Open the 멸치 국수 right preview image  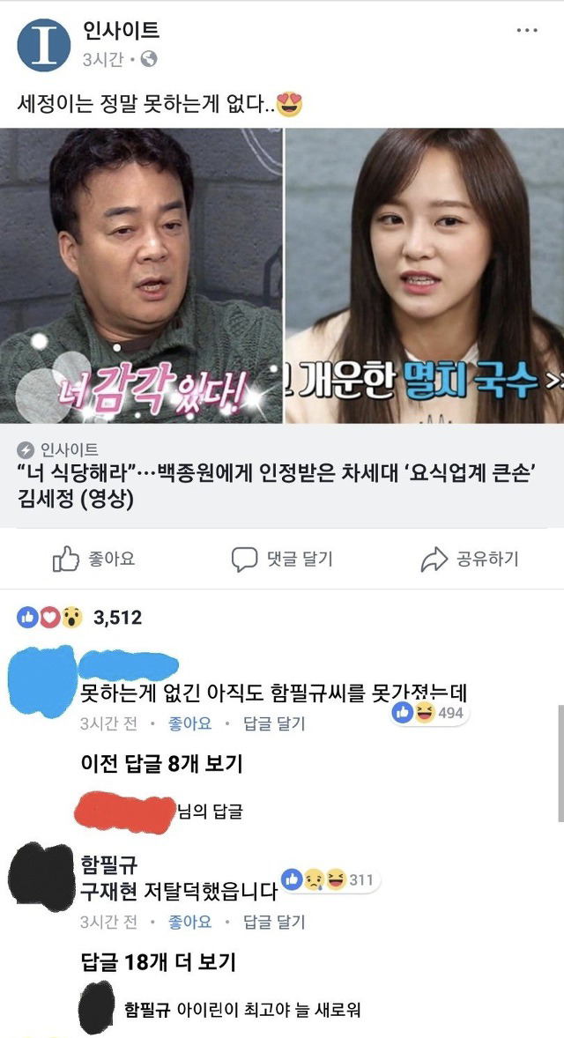(x=425, y=276)
